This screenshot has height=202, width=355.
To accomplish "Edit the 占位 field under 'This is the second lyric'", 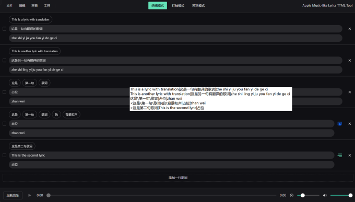I will point(172,164).
